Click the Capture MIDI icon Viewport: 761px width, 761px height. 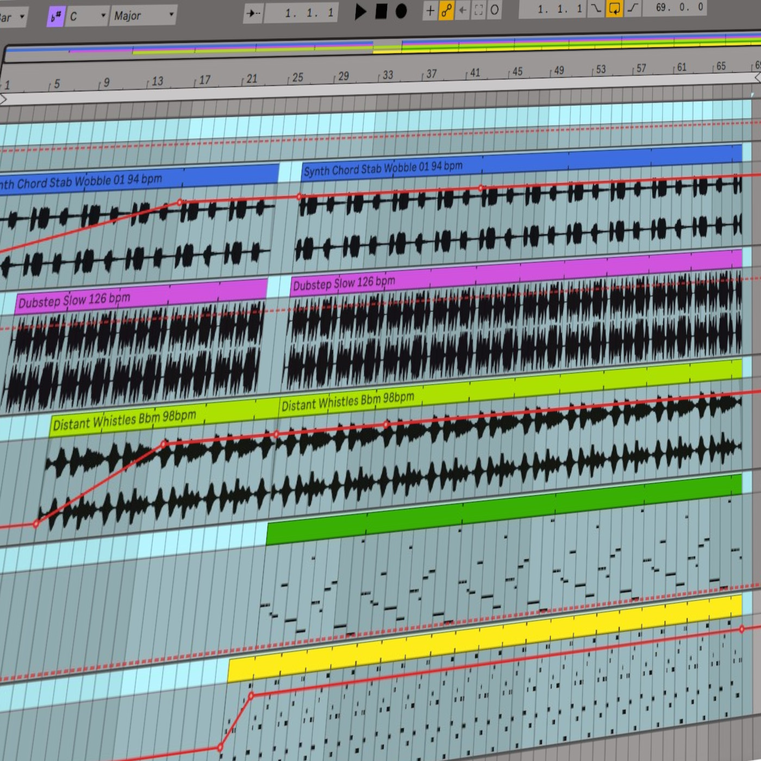[478, 10]
